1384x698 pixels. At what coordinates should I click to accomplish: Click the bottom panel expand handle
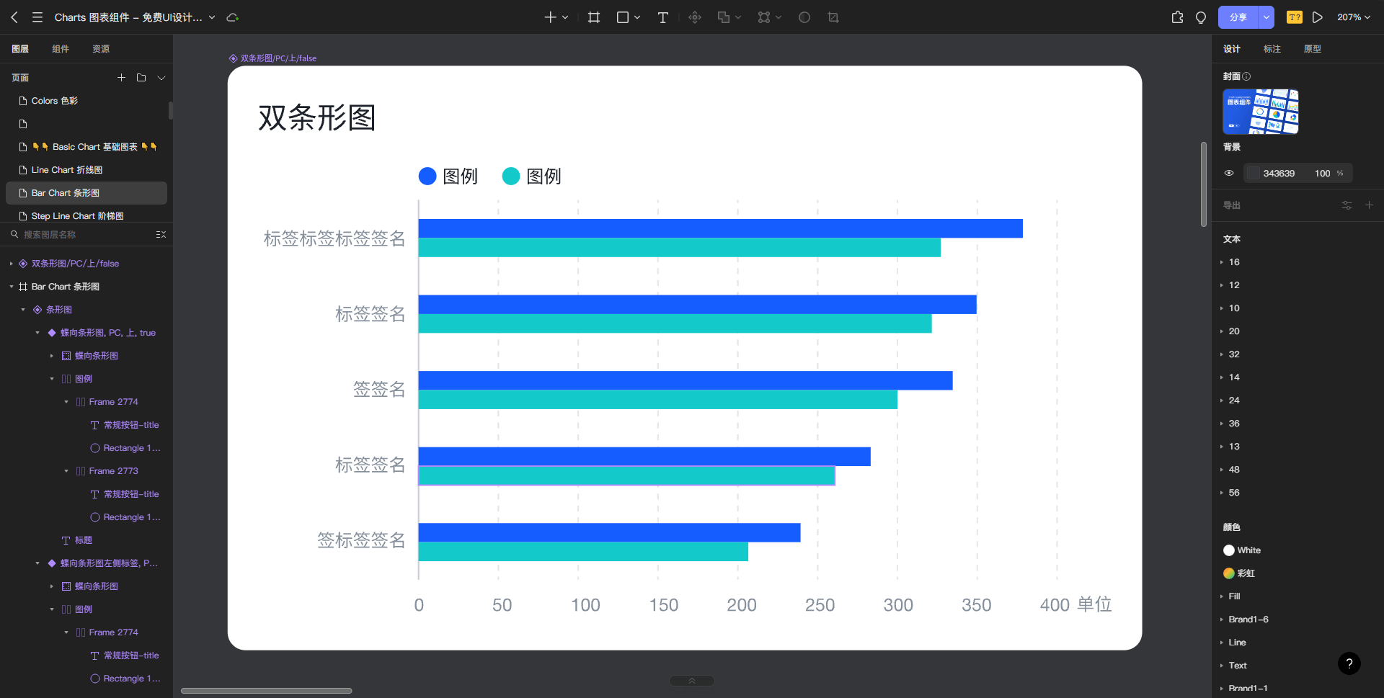pyautogui.click(x=692, y=681)
